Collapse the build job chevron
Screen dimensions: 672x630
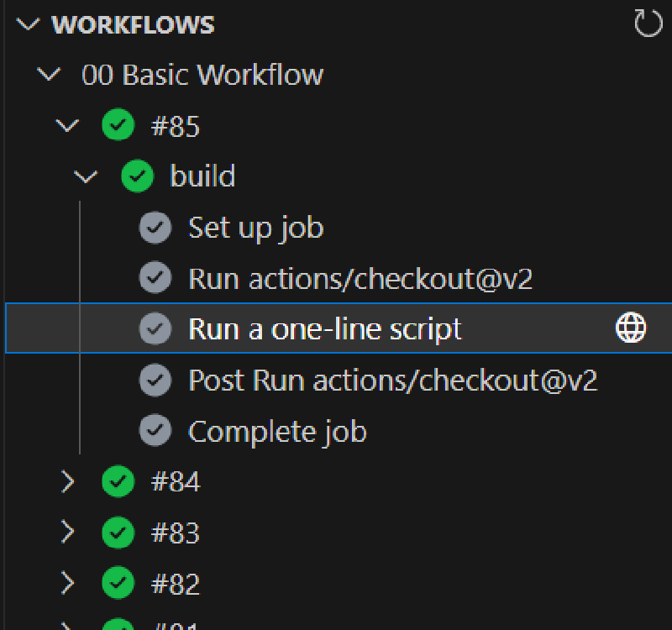pos(85,176)
